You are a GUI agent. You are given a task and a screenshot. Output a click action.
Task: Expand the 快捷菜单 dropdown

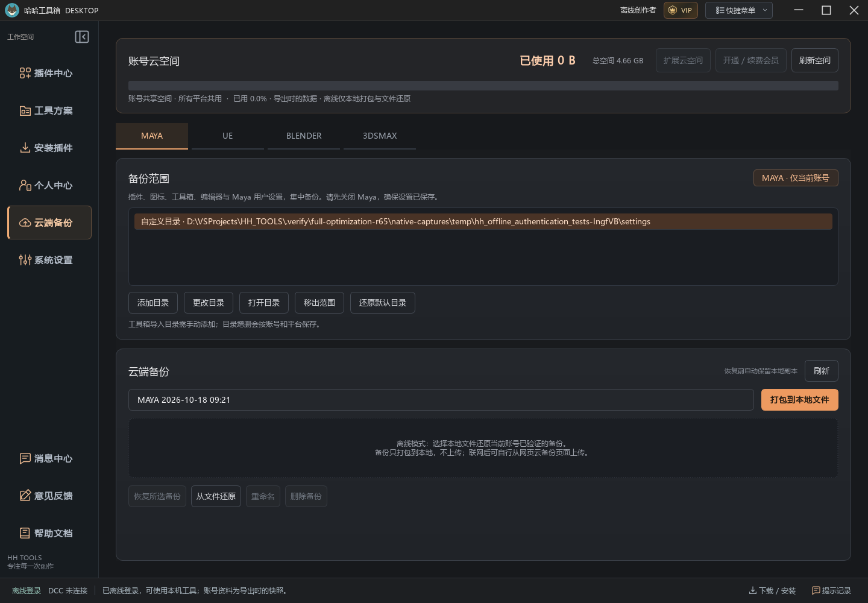(x=739, y=10)
